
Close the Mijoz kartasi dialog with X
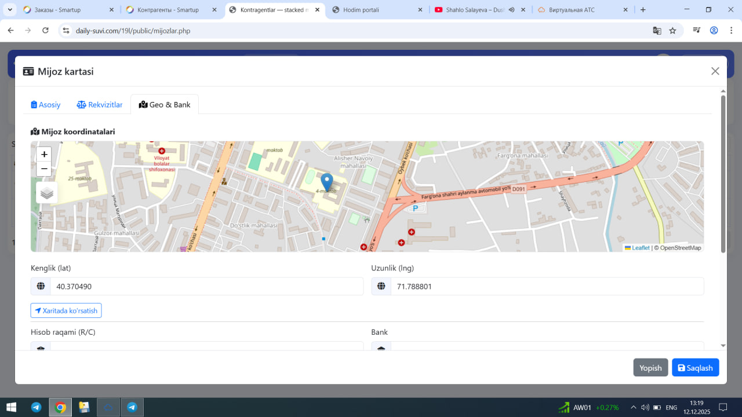[715, 71]
